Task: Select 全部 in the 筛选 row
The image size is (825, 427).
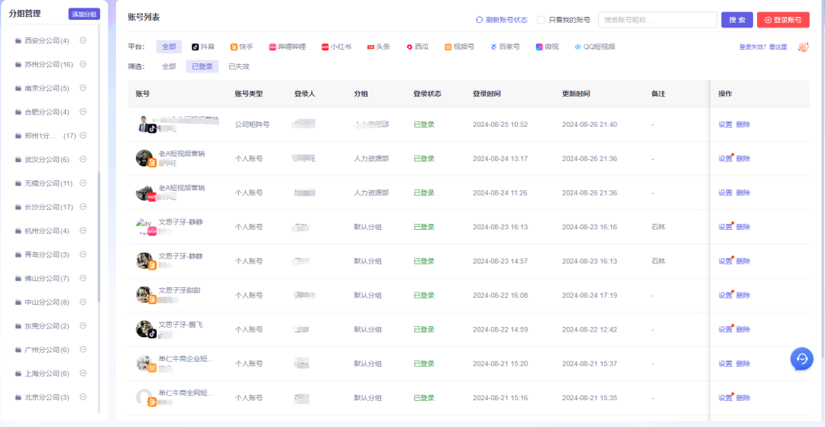Action: pos(169,66)
